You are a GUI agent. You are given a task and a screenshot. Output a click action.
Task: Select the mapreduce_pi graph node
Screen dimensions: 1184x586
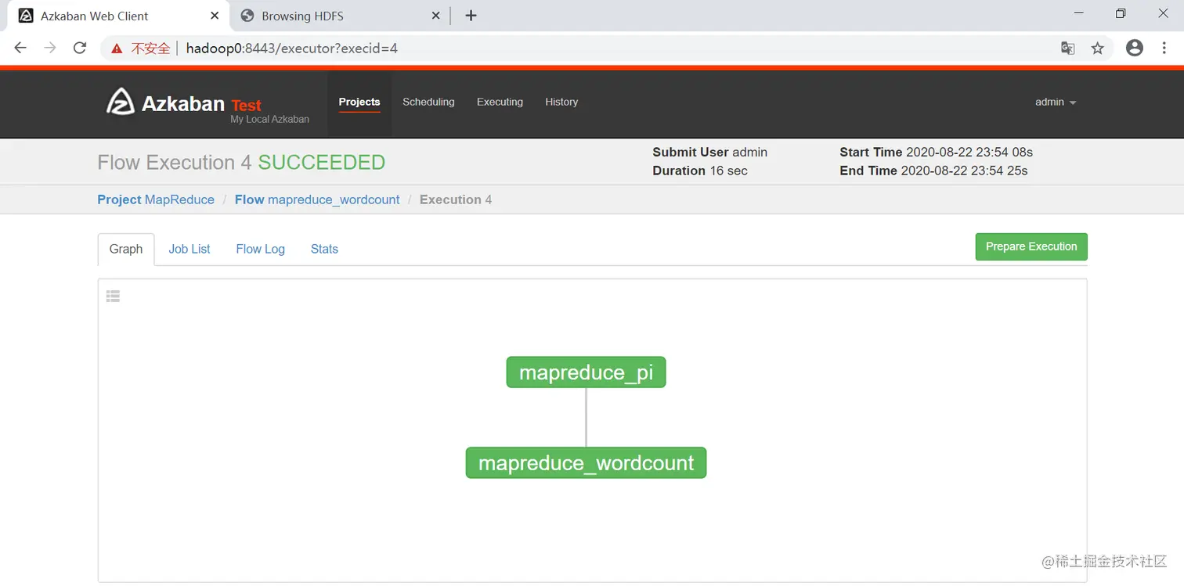[x=586, y=372]
